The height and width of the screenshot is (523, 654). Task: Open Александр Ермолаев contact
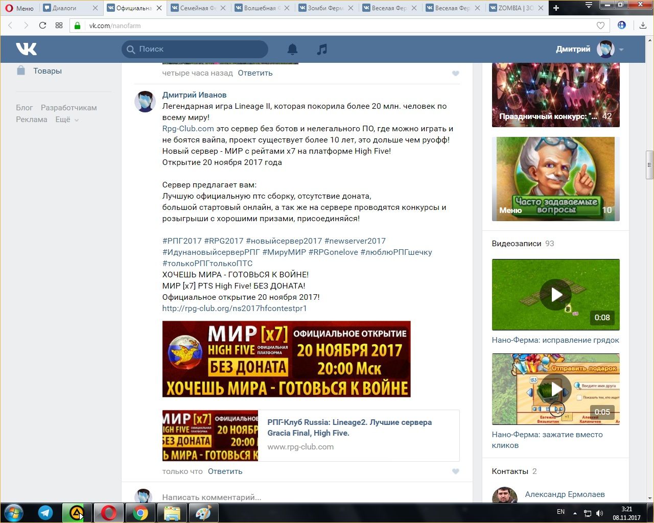[565, 494]
